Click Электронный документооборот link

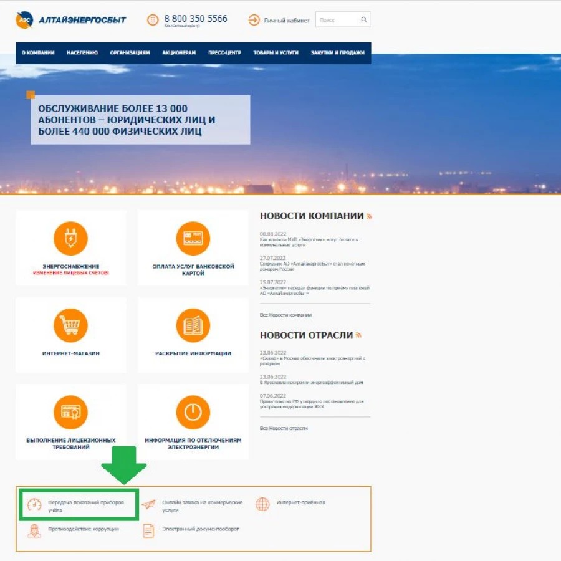[200, 529]
